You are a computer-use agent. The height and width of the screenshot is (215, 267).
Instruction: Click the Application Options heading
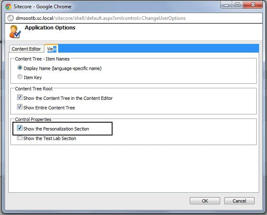coord(50,28)
